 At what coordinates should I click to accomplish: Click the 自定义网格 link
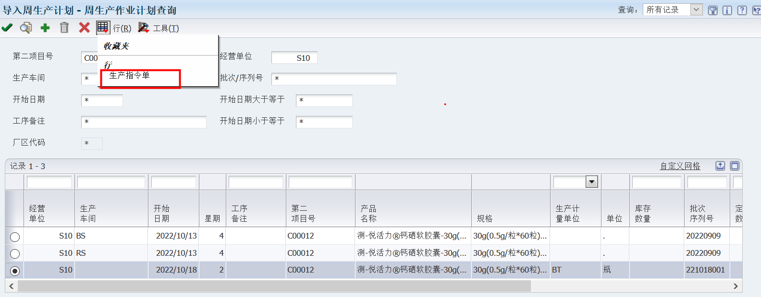pyautogui.click(x=680, y=166)
